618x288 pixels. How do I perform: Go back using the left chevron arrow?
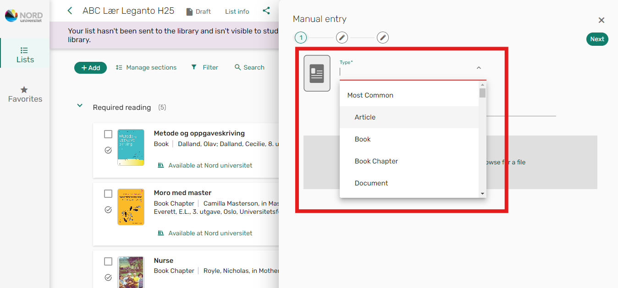coord(70,11)
